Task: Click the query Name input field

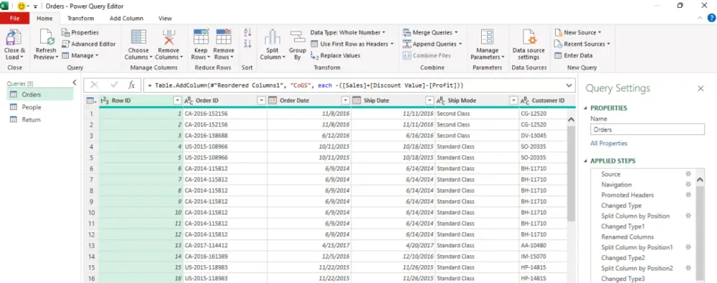Action: coord(647,129)
